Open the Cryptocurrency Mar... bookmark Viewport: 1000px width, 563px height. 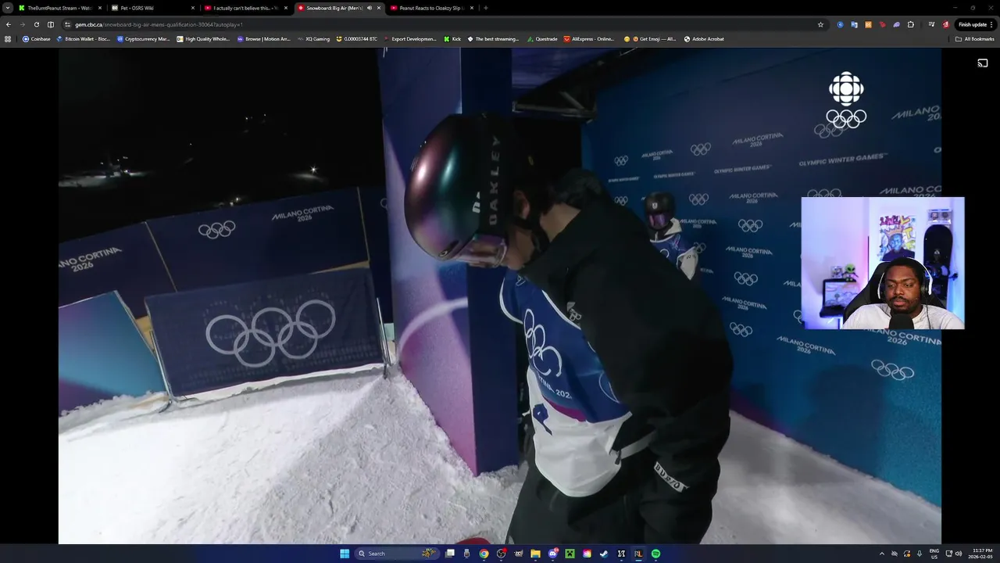click(x=143, y=38)
